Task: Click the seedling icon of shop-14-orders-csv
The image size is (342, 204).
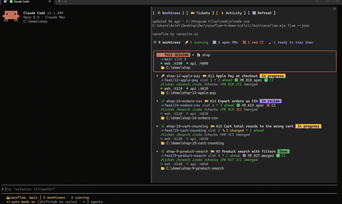Action: [x=163, y=101]
